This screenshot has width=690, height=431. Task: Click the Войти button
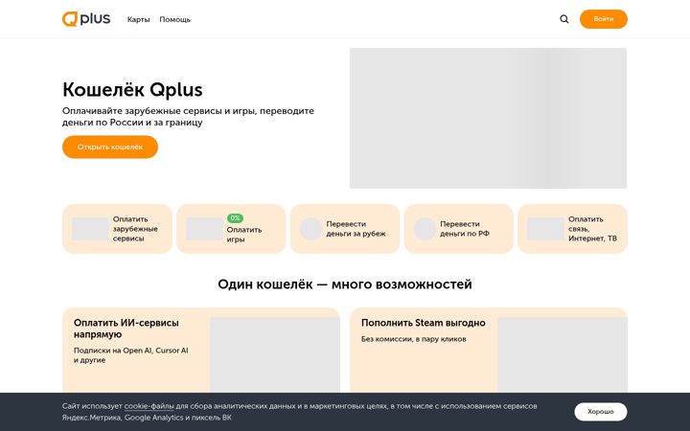[x=604, y=19]
